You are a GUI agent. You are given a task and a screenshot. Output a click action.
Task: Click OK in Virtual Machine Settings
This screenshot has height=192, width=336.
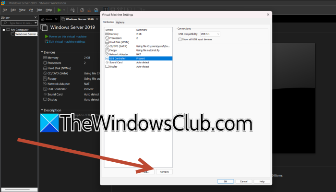pyautogui.click(x=226, y=181)
